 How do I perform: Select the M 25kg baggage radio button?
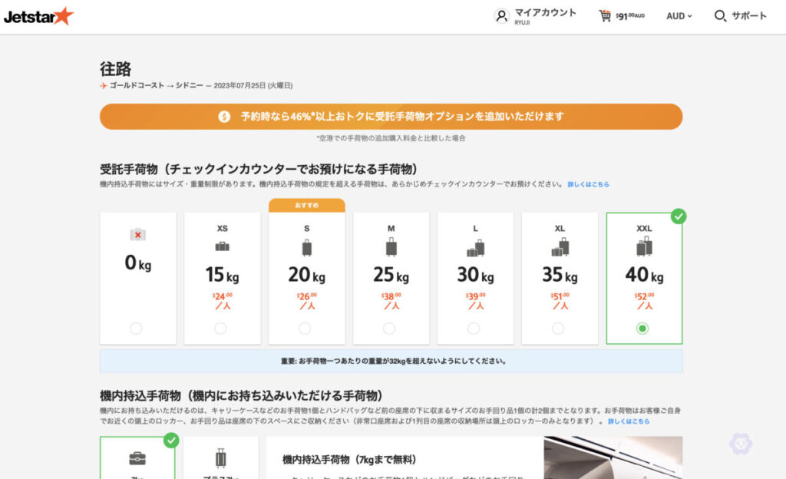(390, 329)
